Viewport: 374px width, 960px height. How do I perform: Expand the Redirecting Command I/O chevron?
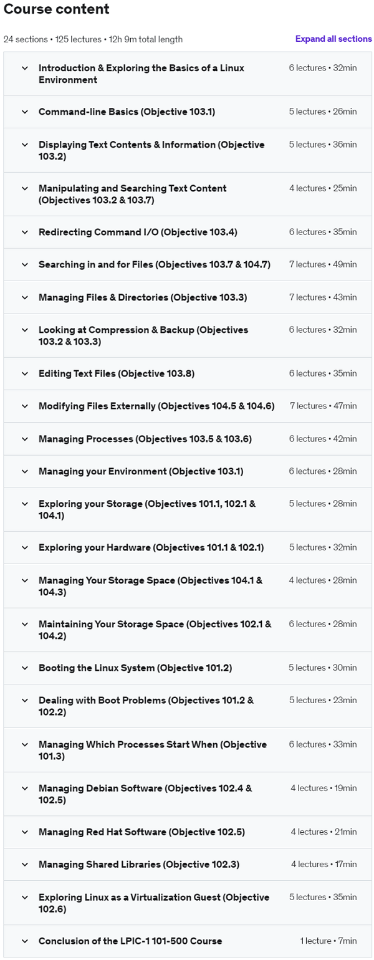coord(25,233)
